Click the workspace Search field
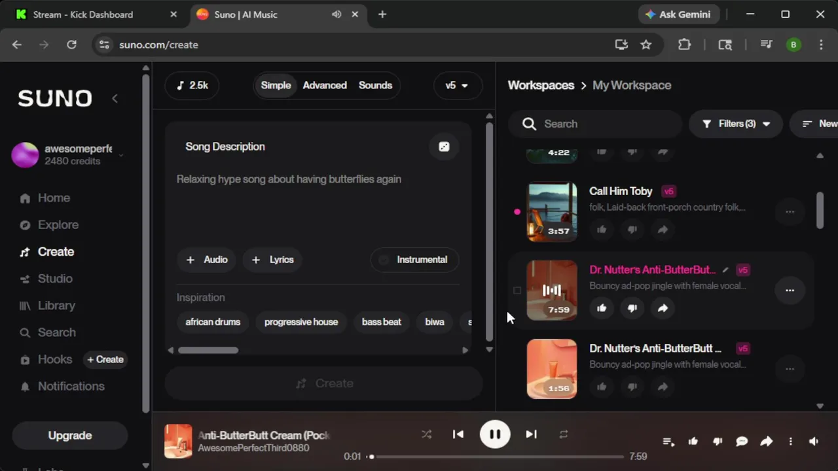Screen dimensions: 838x471 [x=596, y=124]
